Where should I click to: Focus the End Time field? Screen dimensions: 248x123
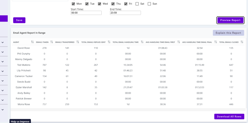click(125, 13)
